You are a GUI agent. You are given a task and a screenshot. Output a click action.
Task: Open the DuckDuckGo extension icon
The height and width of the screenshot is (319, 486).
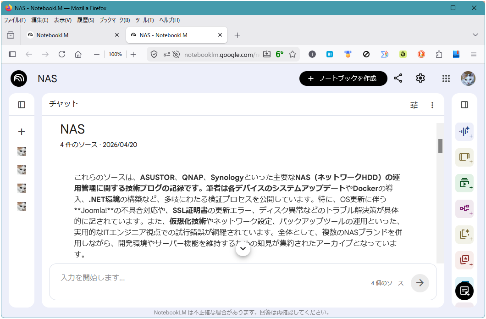coord(421,54)
